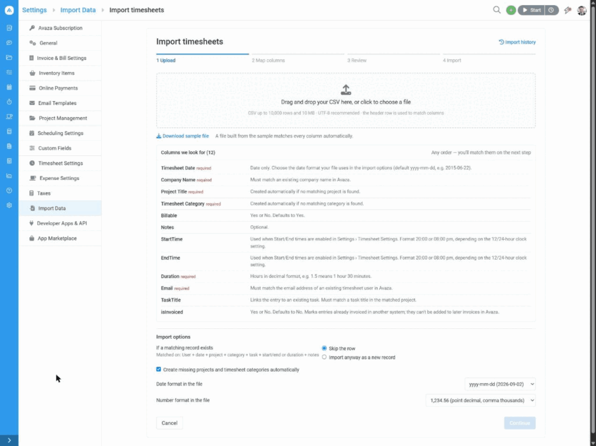Viewport: 596px width, 446px height.
Task: Open the date format dropdown
Action: click(x=500, y=384)
